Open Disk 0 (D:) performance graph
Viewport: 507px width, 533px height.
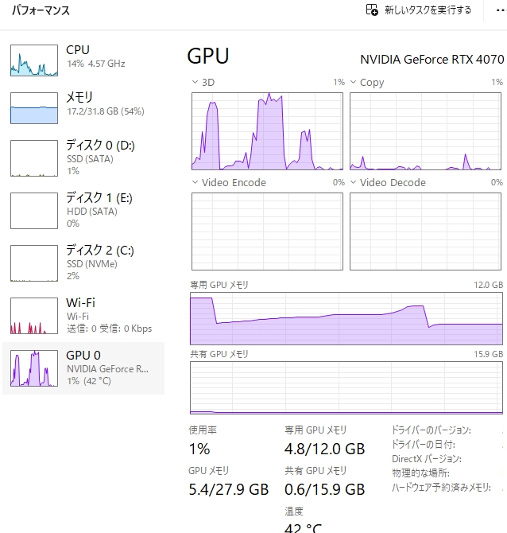34,158
